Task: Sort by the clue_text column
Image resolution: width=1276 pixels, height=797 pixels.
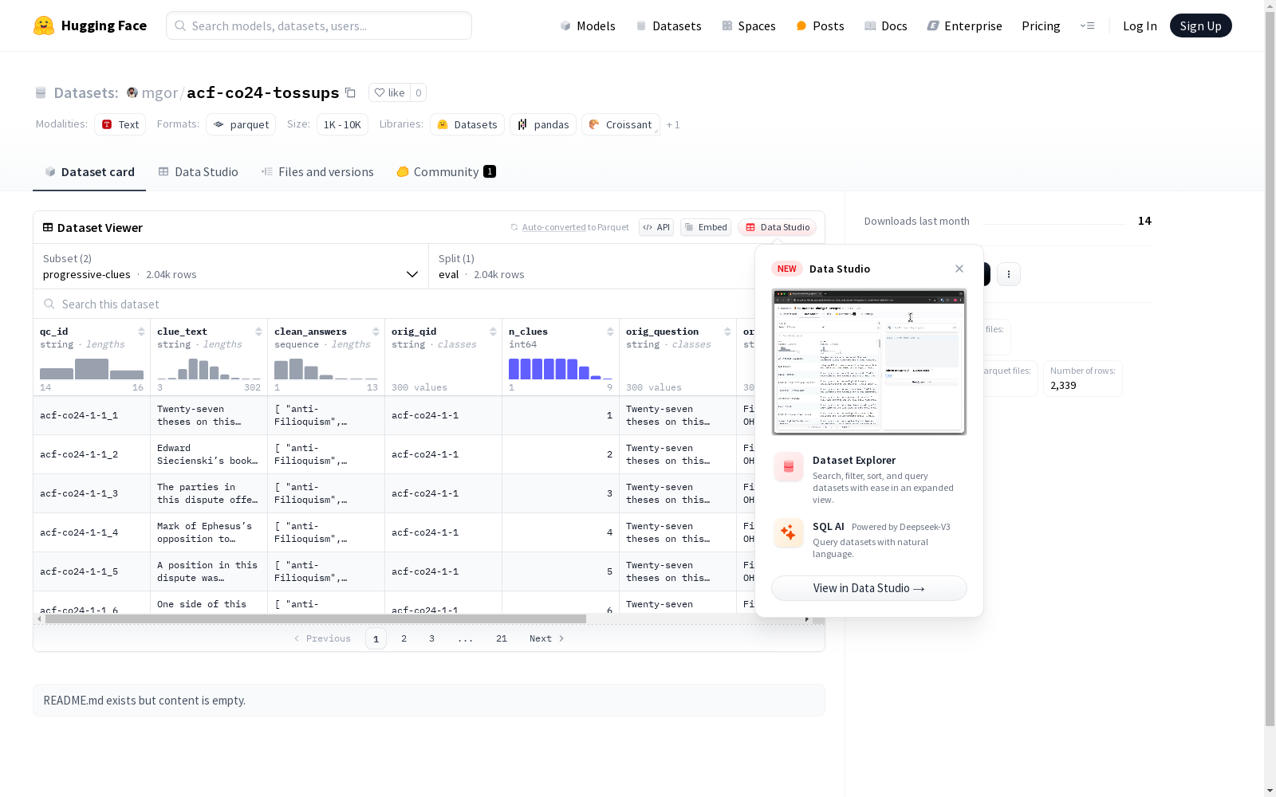Action: [x=258, y=332]
